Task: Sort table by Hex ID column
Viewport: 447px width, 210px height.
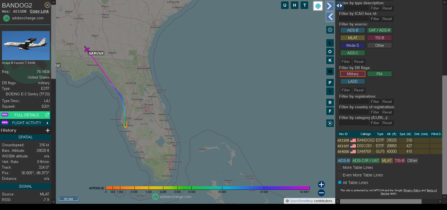Action: 343,134
